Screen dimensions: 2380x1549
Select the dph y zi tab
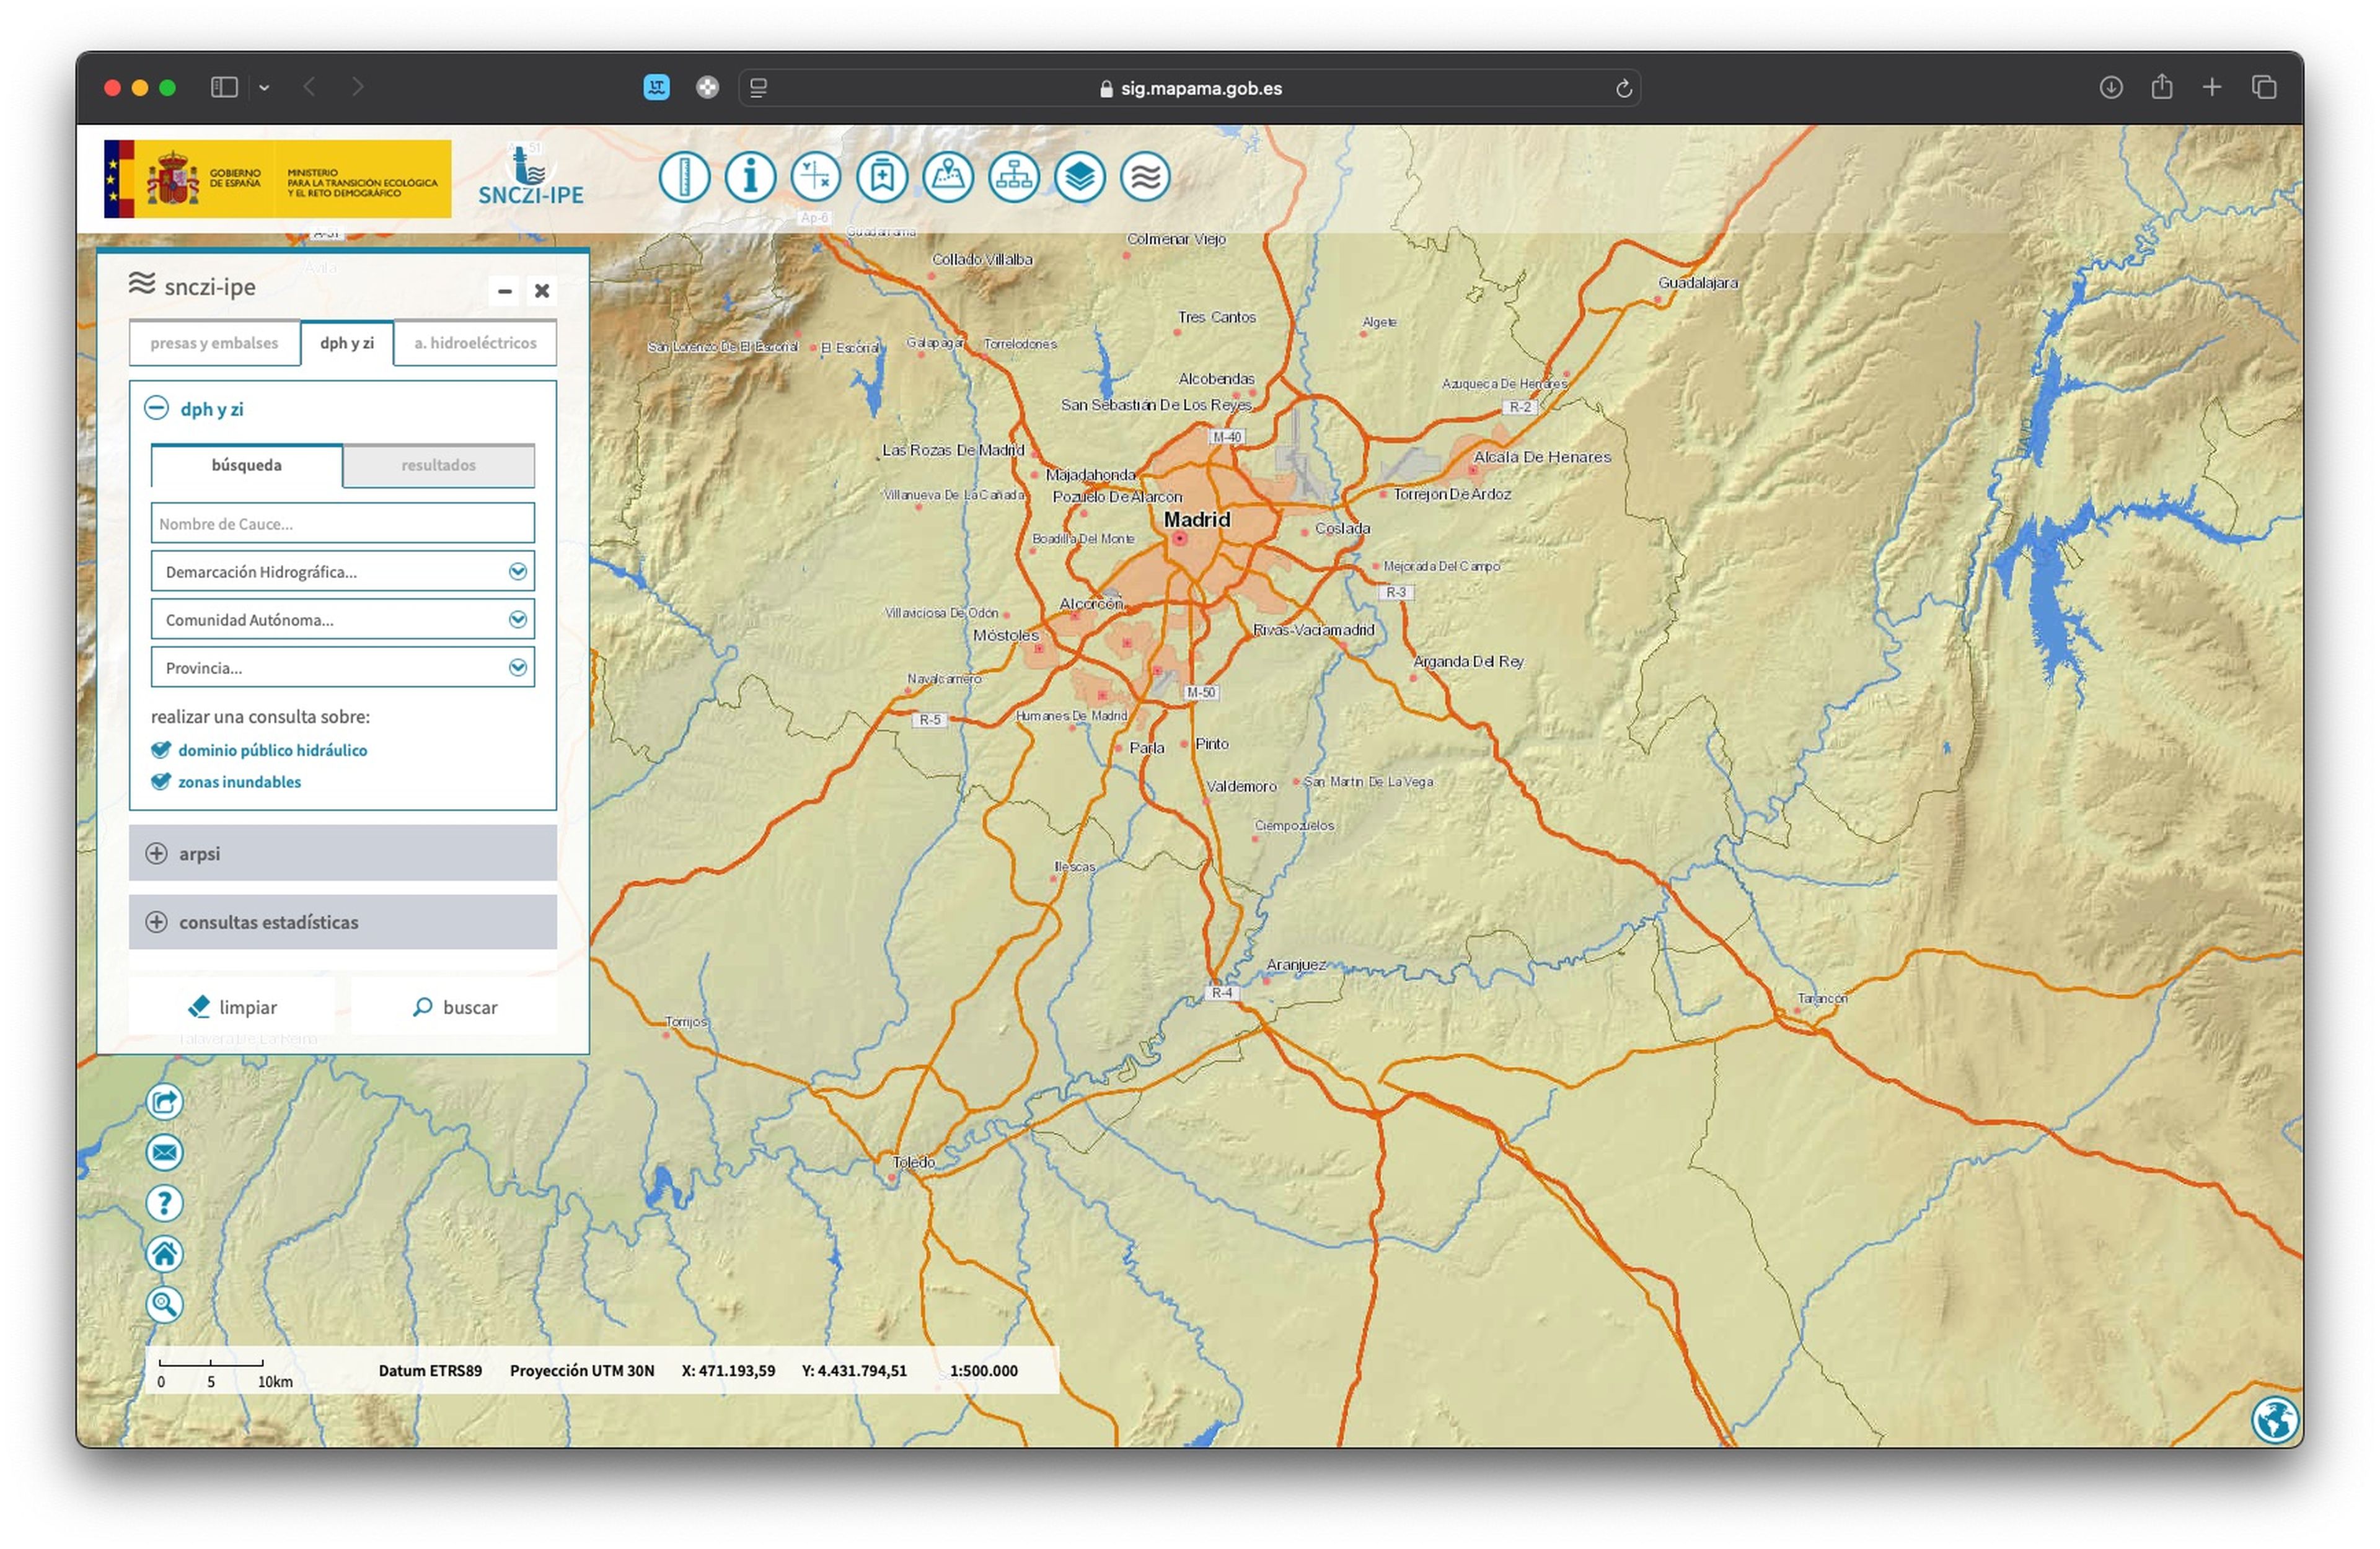(x=347, y=343)
